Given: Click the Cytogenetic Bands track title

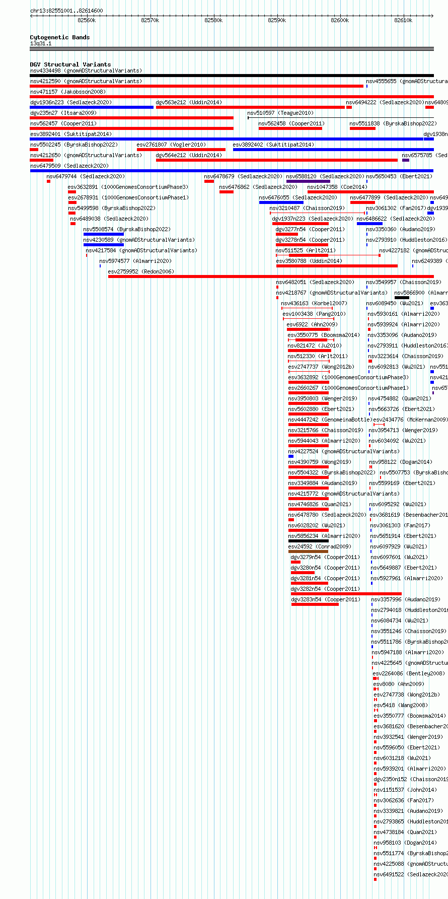Looking at the screenshot, I should pos(60,37).
